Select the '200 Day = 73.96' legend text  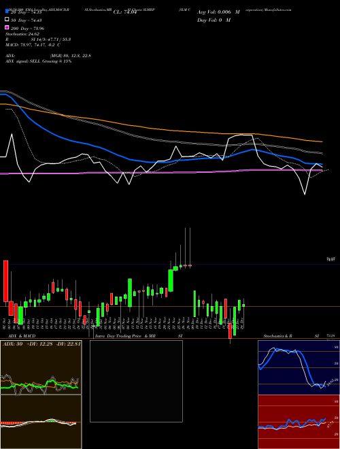(x=27, y=28)
